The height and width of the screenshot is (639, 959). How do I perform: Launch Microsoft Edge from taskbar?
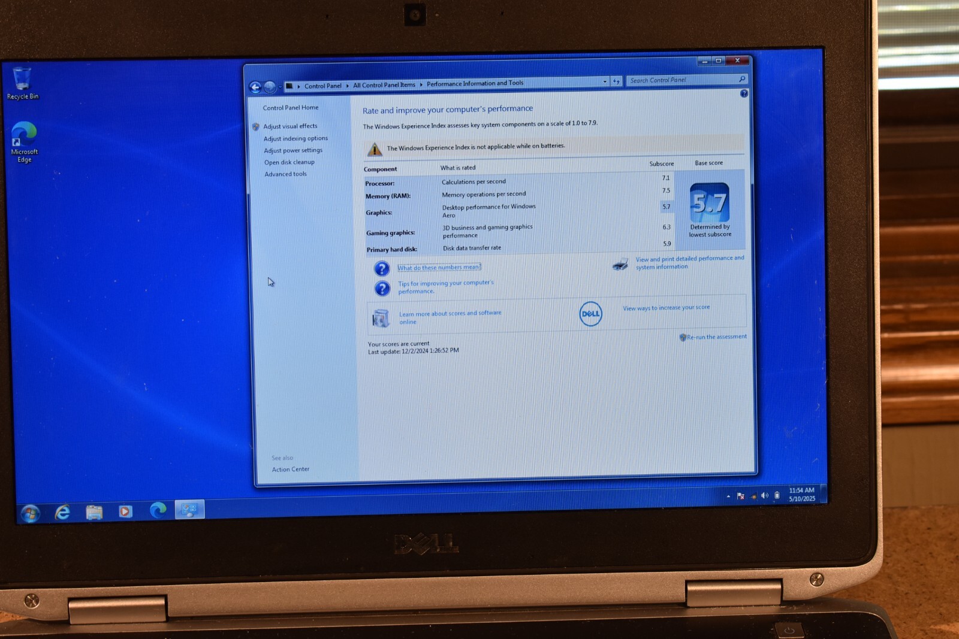pos(158,510)
